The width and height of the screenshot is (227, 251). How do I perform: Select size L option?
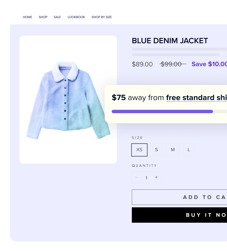[x=189, y=150]
